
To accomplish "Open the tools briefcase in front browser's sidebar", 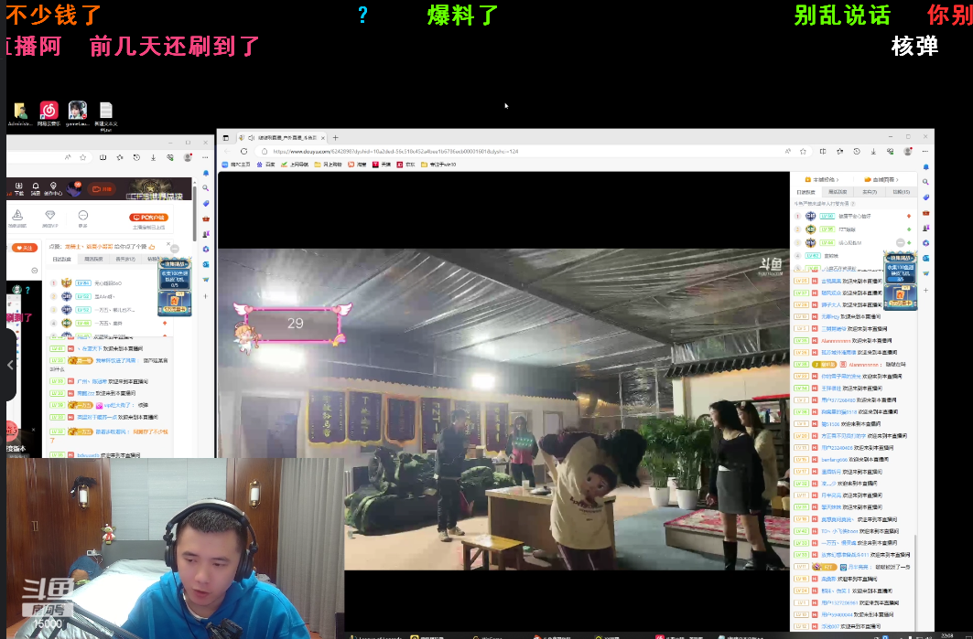I will pos(925,213).
